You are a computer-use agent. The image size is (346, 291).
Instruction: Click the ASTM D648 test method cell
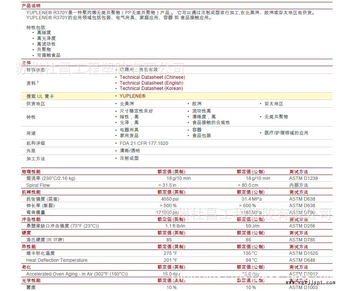tap(302, 260)
